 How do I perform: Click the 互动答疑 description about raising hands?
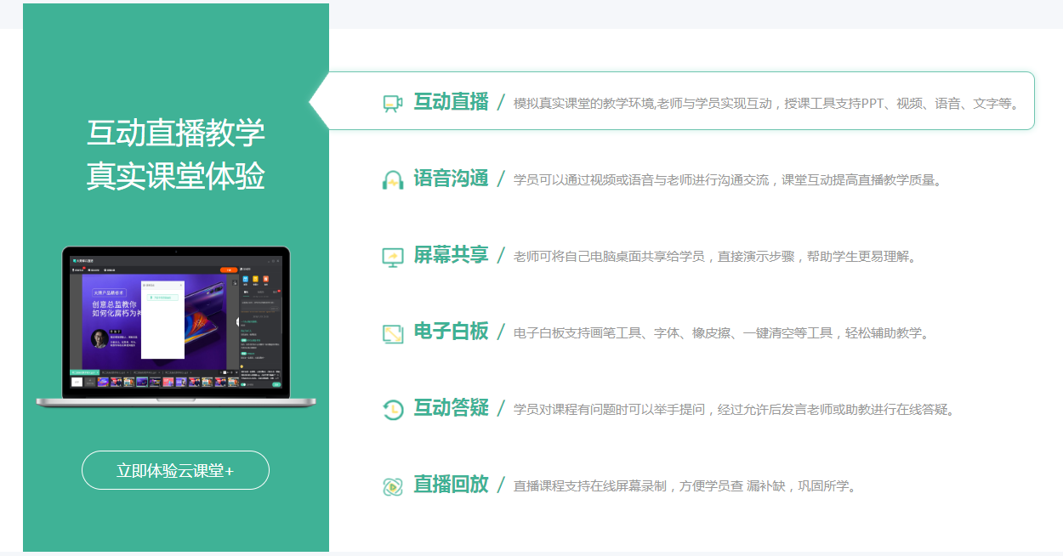click(x=734, y=410)
